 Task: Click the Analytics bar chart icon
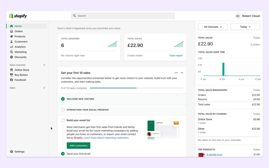tap(12, 47)
